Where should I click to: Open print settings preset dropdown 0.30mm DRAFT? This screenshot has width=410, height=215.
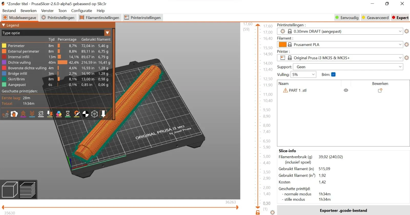point(340,31)
